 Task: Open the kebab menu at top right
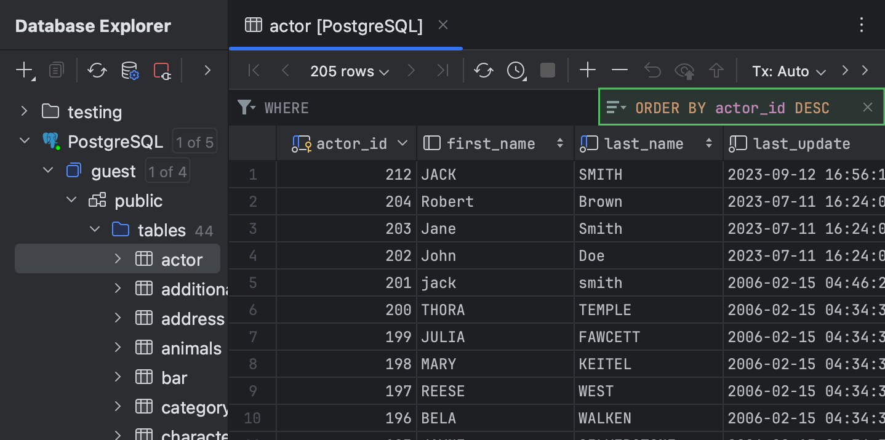(860, 25)
